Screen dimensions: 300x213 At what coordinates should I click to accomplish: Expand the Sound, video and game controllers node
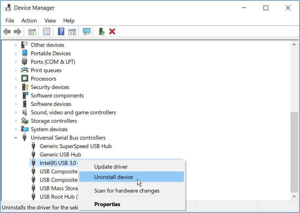pos(16,112)
